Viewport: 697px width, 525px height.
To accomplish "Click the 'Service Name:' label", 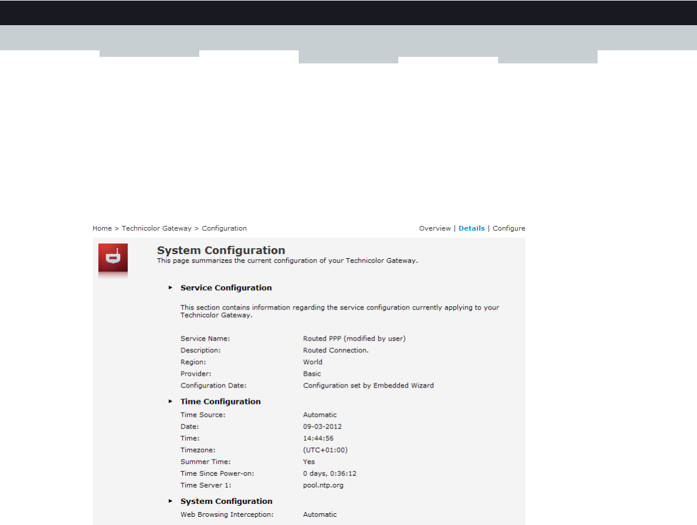I will [205, 338].
